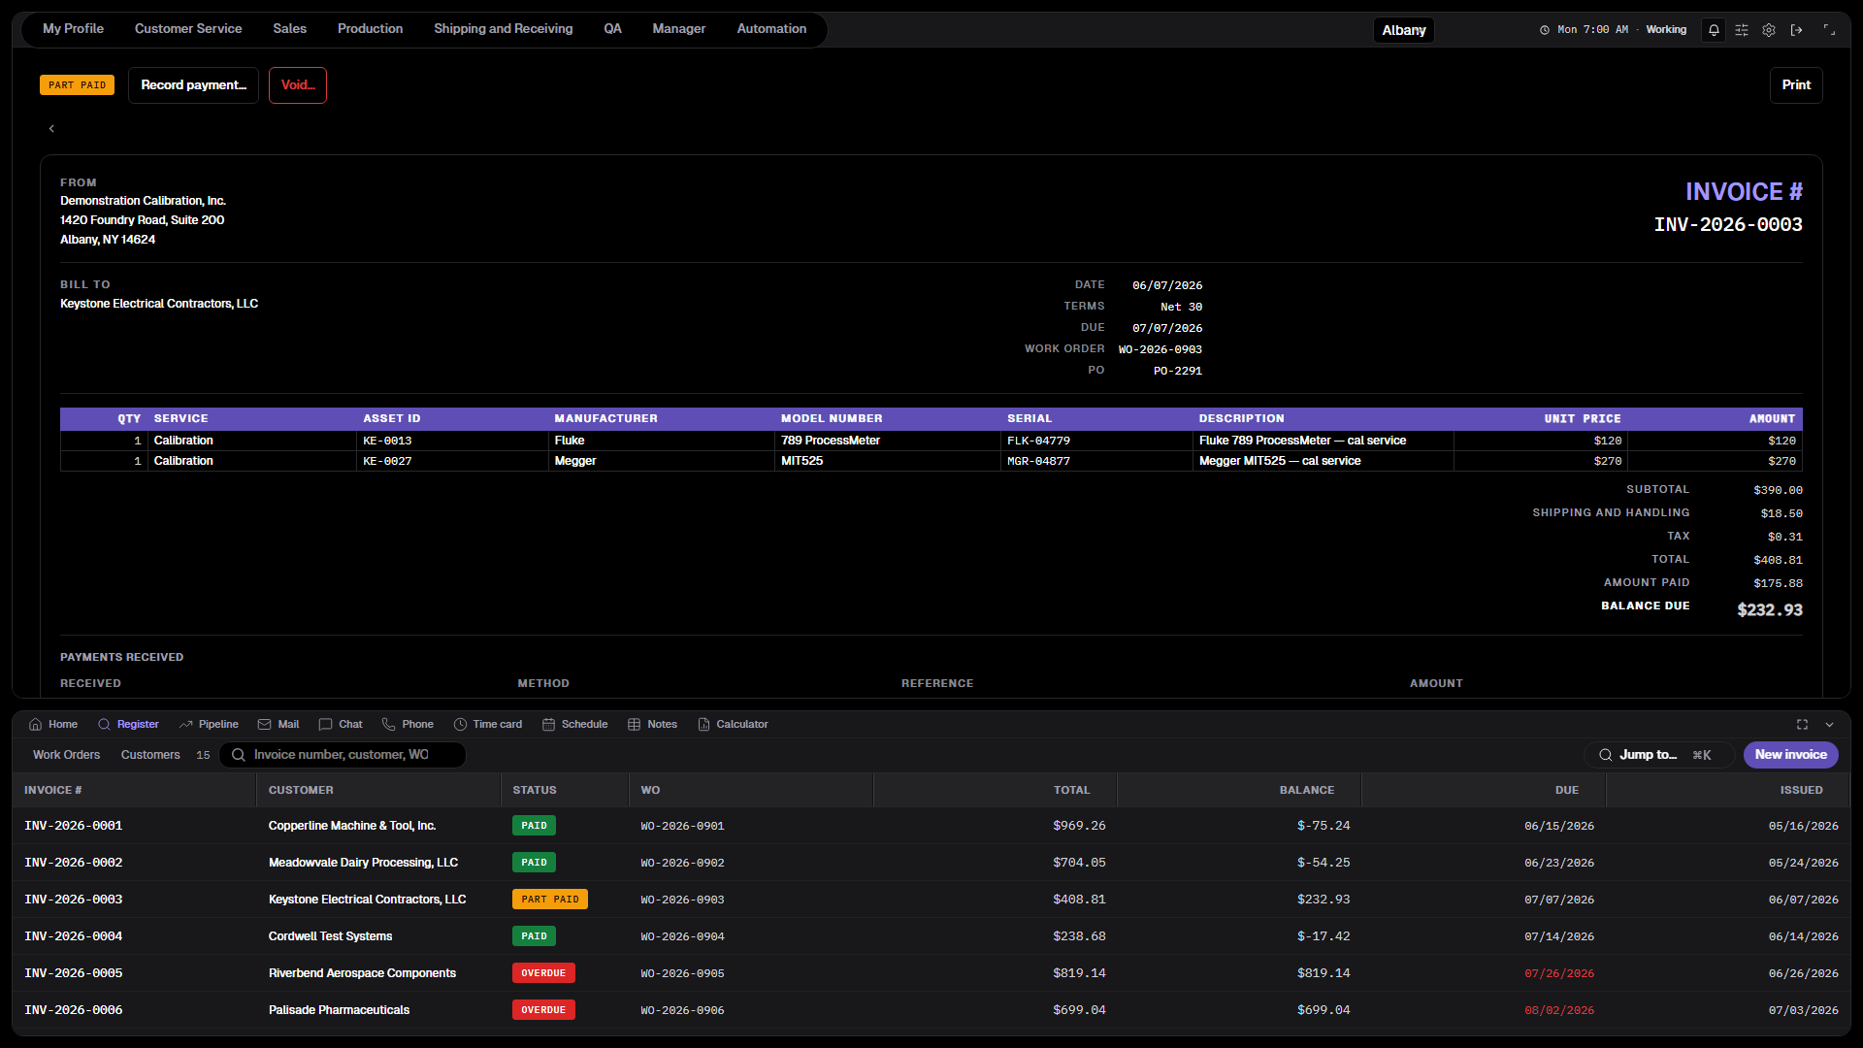Go back using the left chevron
Image resolution: width=1863 pixels, height=1048 pixels.
(x=51, y=128)
